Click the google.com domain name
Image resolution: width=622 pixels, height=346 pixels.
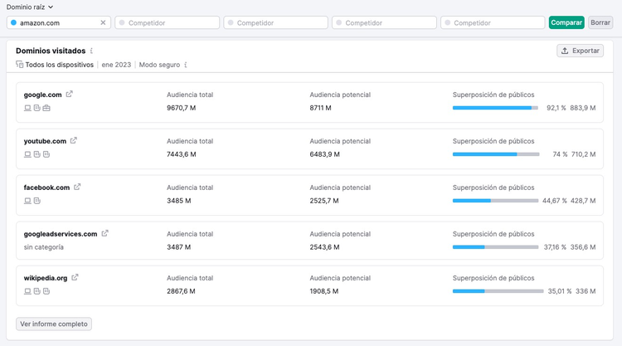43,95
